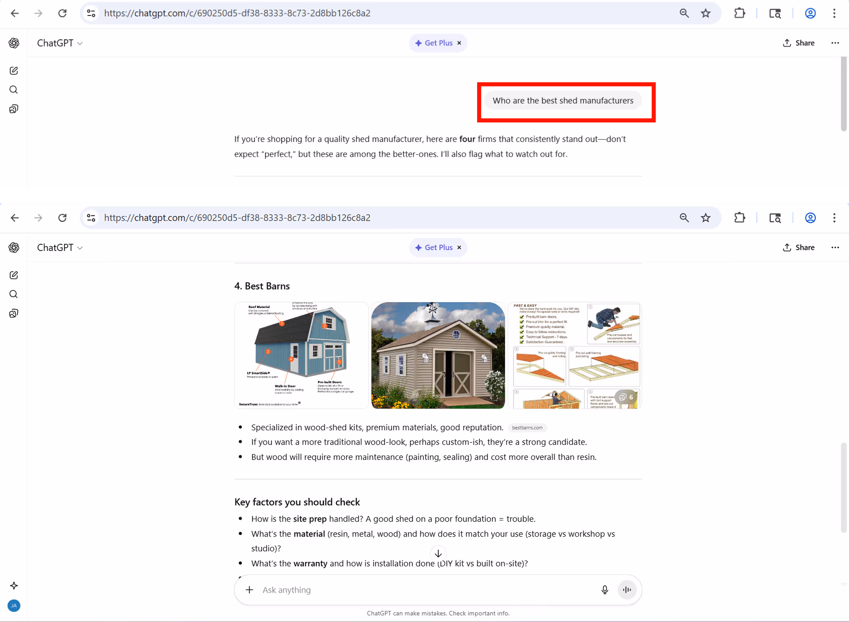Open the JA profile avatar

click(14, 606)
